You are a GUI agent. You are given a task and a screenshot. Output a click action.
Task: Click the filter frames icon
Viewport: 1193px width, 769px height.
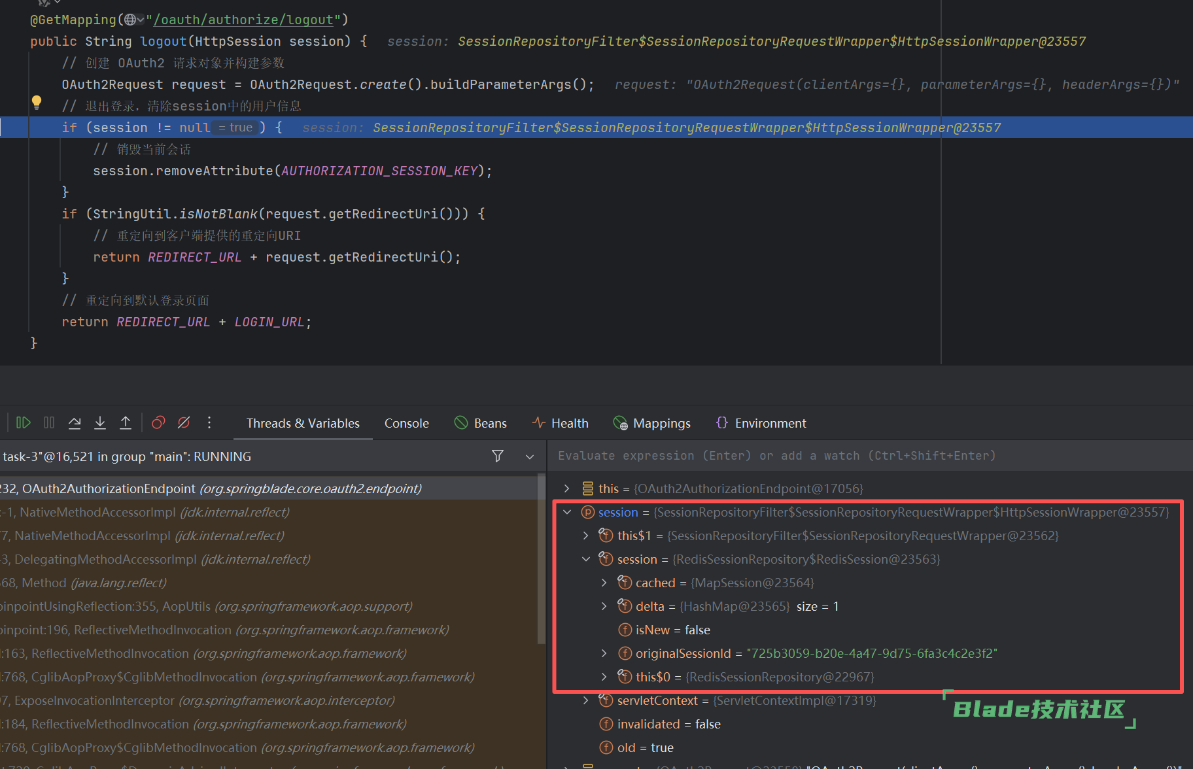click(x=498, y=456)
